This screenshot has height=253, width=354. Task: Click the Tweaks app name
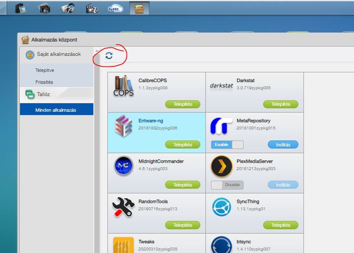point(146,242)
